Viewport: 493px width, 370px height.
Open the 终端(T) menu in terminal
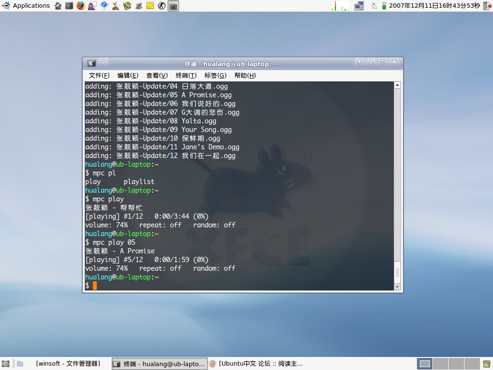click(x=186, y=76)
